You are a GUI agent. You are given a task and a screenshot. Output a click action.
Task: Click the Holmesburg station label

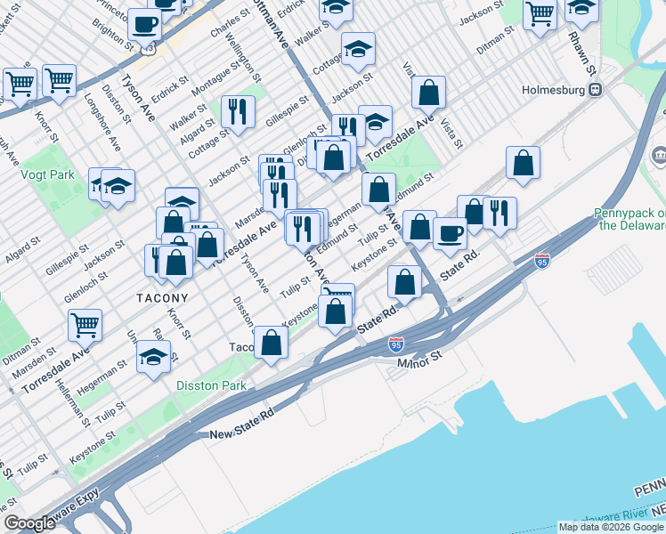(x=554, y=90)
